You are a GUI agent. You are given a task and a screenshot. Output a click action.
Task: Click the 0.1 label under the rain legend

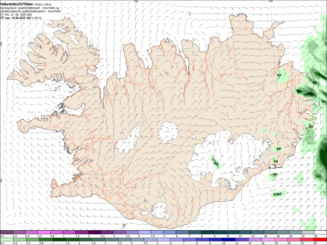(x=2, y=243)
